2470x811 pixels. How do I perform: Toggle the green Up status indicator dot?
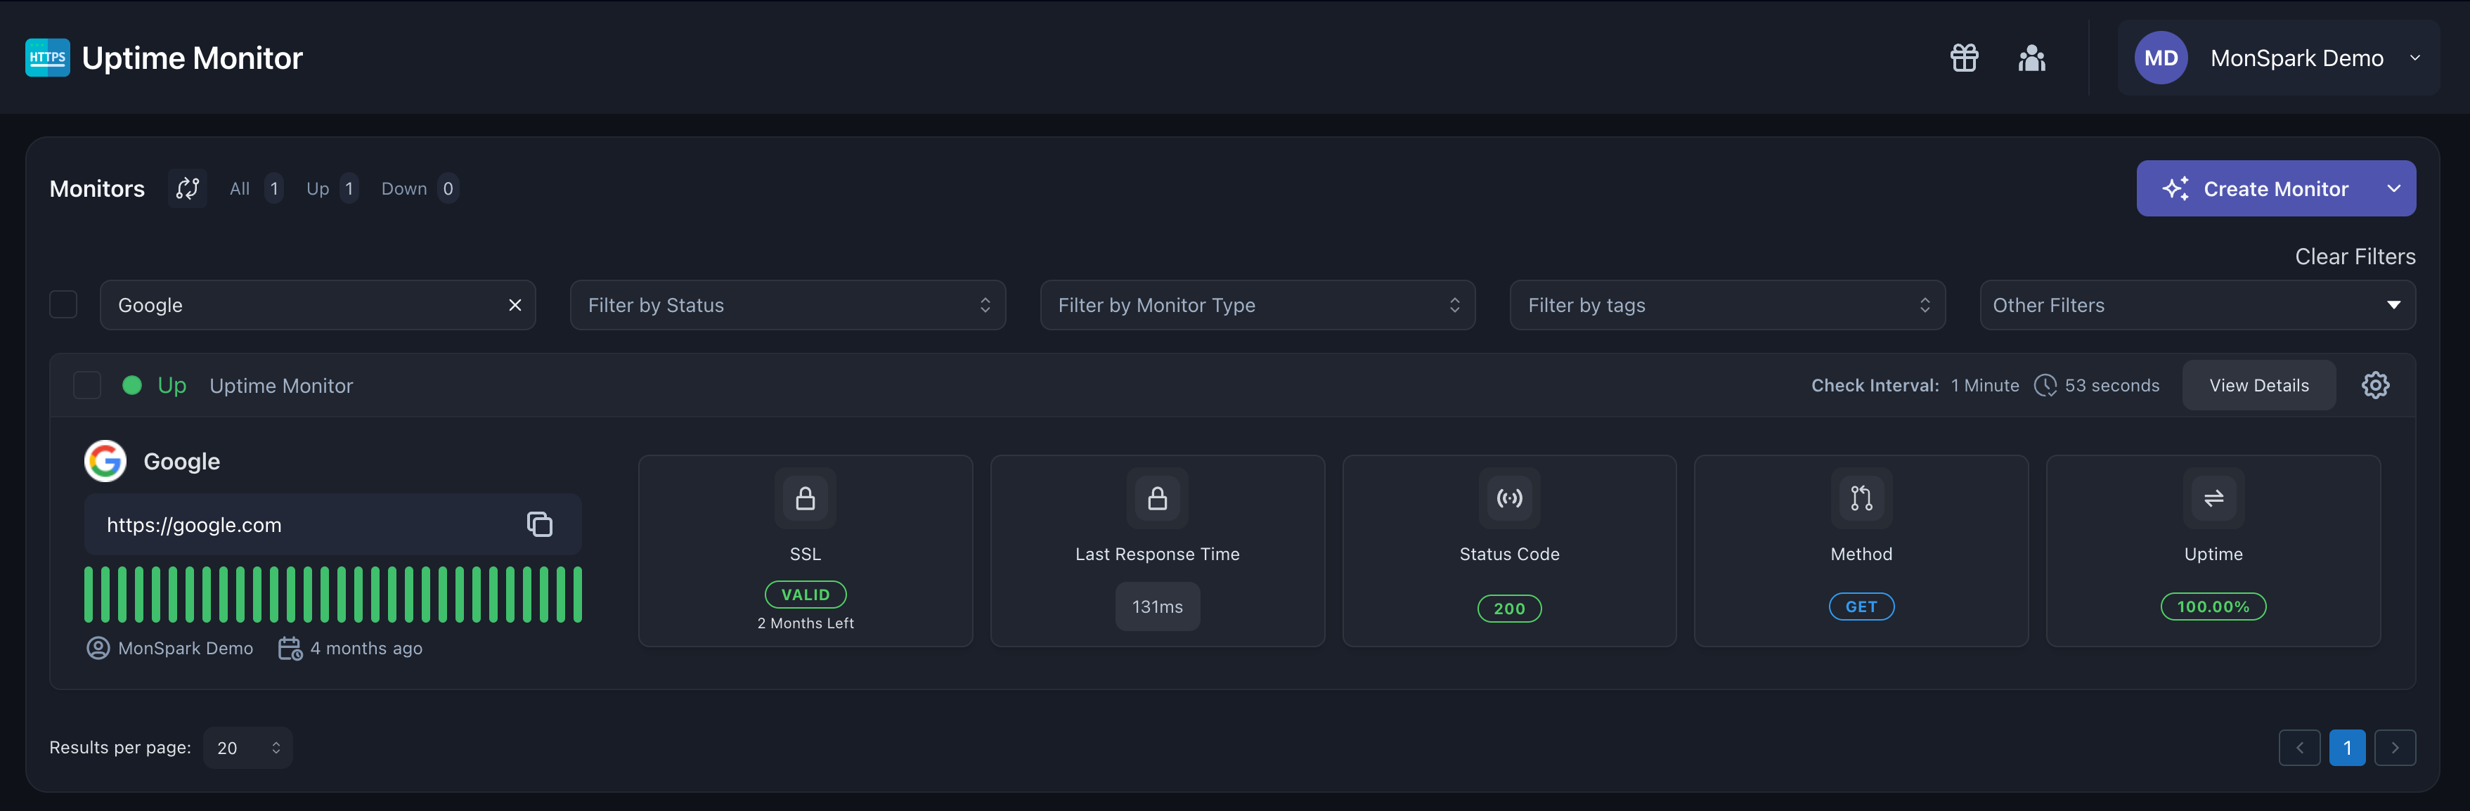131,384
